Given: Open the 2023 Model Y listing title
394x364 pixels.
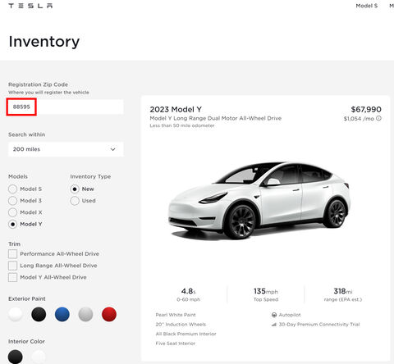Looking at the screenshot, I should (x=176, y=110).
